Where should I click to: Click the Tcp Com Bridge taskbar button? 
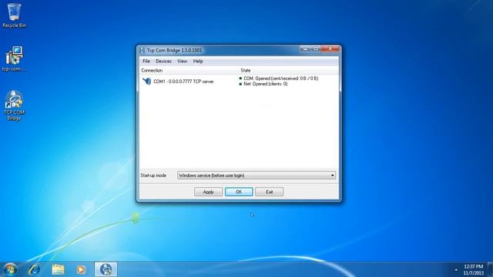(106, 269)
